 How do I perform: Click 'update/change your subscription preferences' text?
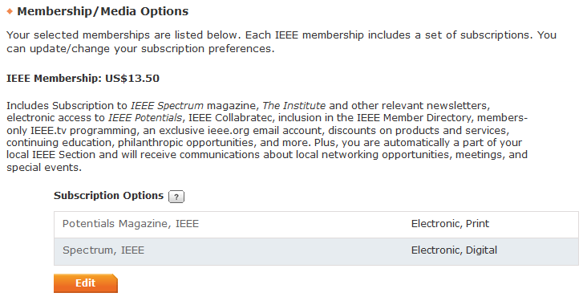tap(151, 49)
